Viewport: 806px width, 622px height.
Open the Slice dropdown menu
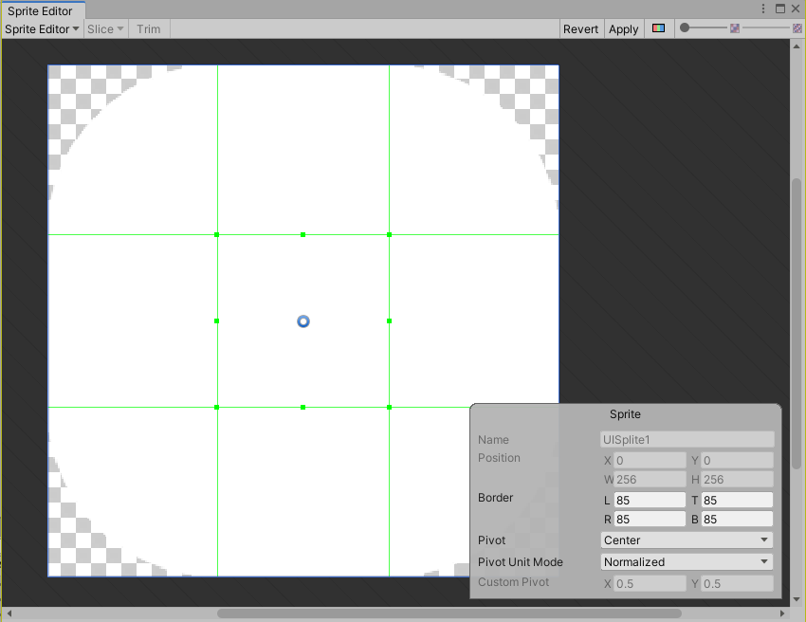[x=105, y=29]
